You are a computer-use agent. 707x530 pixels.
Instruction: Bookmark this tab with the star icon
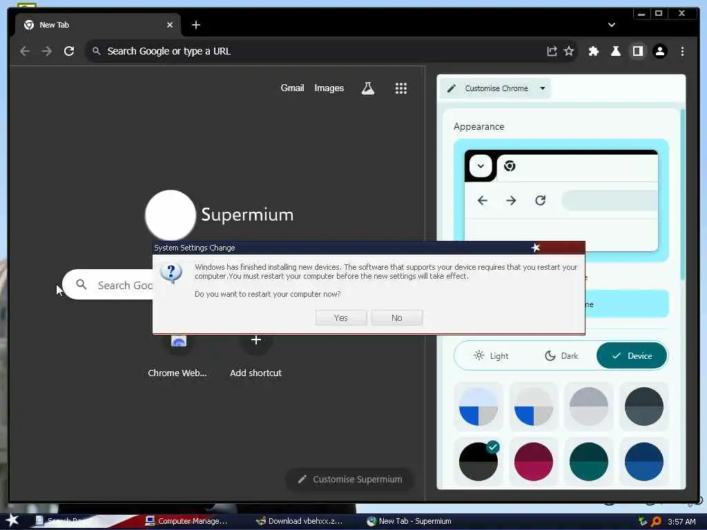click(569, 51)
